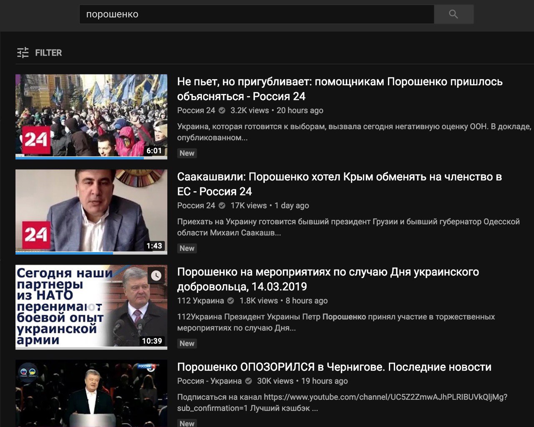Click description 'Украина, которая готовится к выборам'
The height and width of the screenshot is (427, 534).
[354, 132]
